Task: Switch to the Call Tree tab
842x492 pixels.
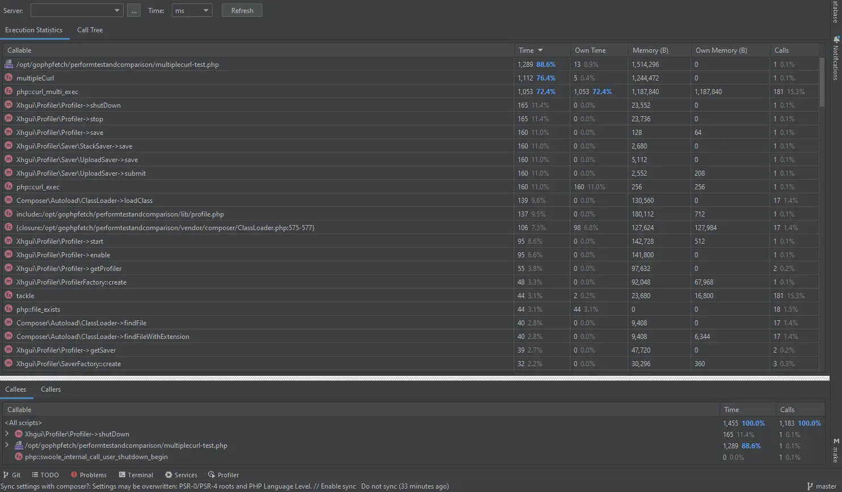Action: (x=90, y=30)
